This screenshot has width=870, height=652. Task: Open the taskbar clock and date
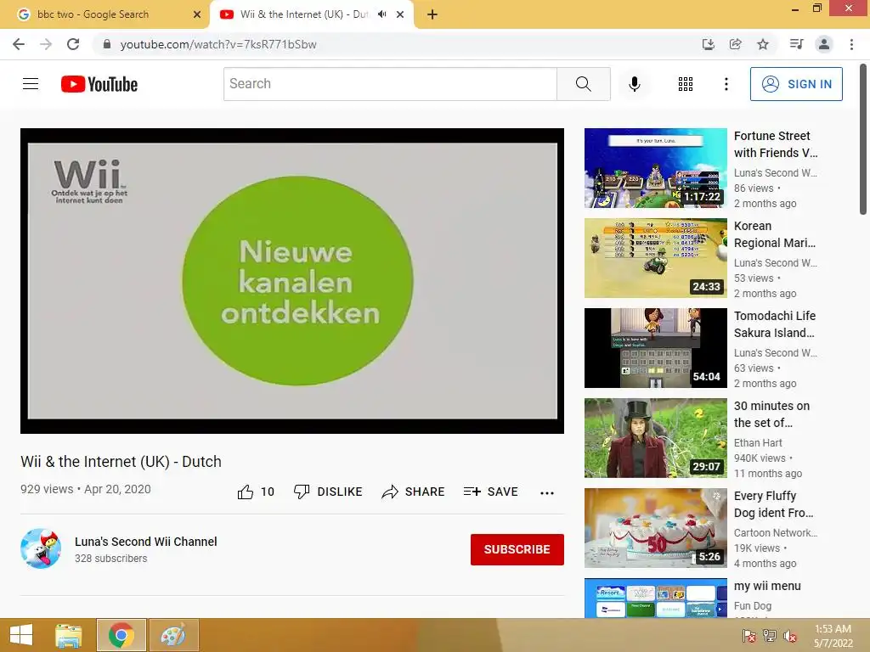pos(833,636)
